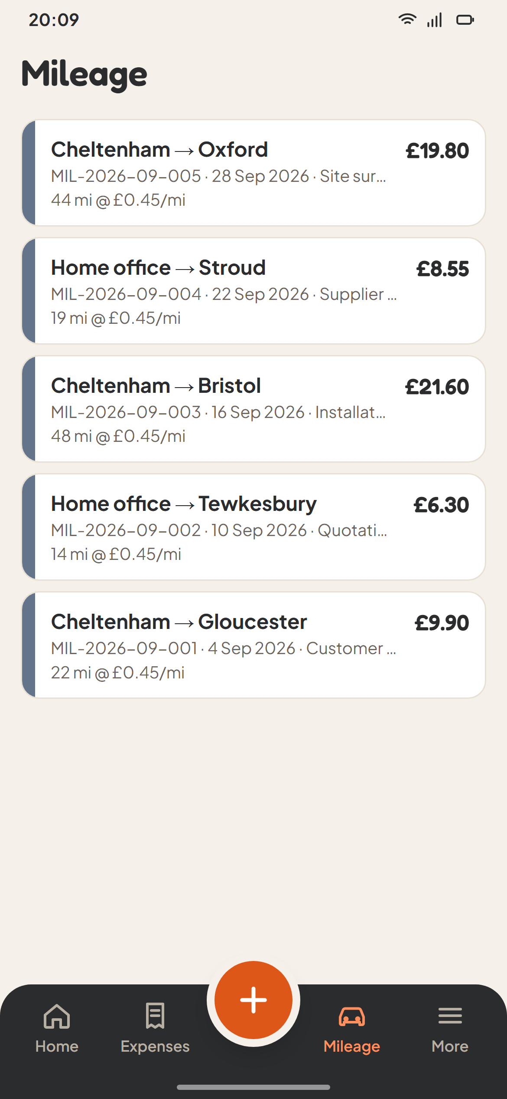Switch to the Expenses tab label

pos(155,1046)
